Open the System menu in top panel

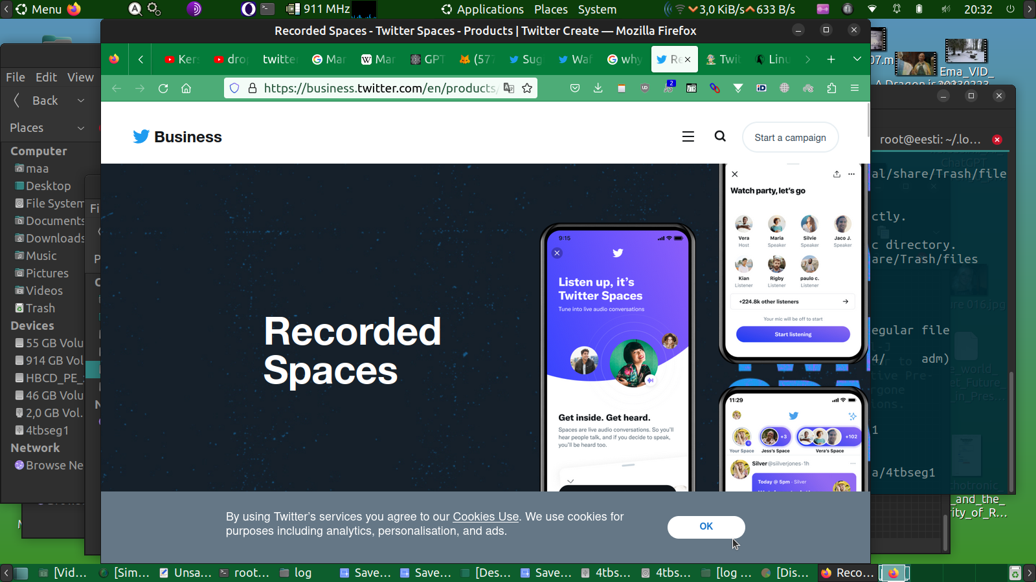[x=597, y=9]
